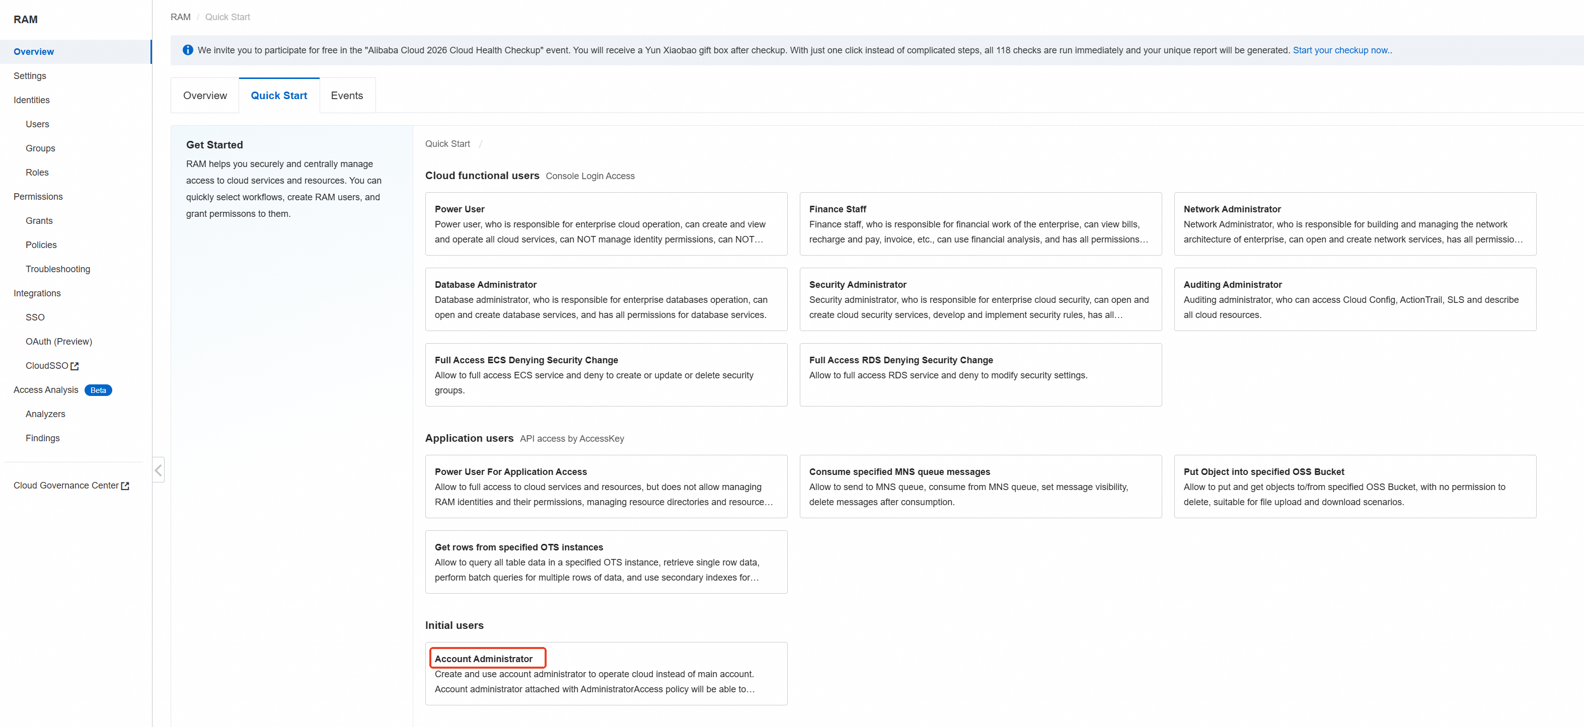Open Overview in the left sidebar
Screen dimensions: 1584x727
click(76, 52)
